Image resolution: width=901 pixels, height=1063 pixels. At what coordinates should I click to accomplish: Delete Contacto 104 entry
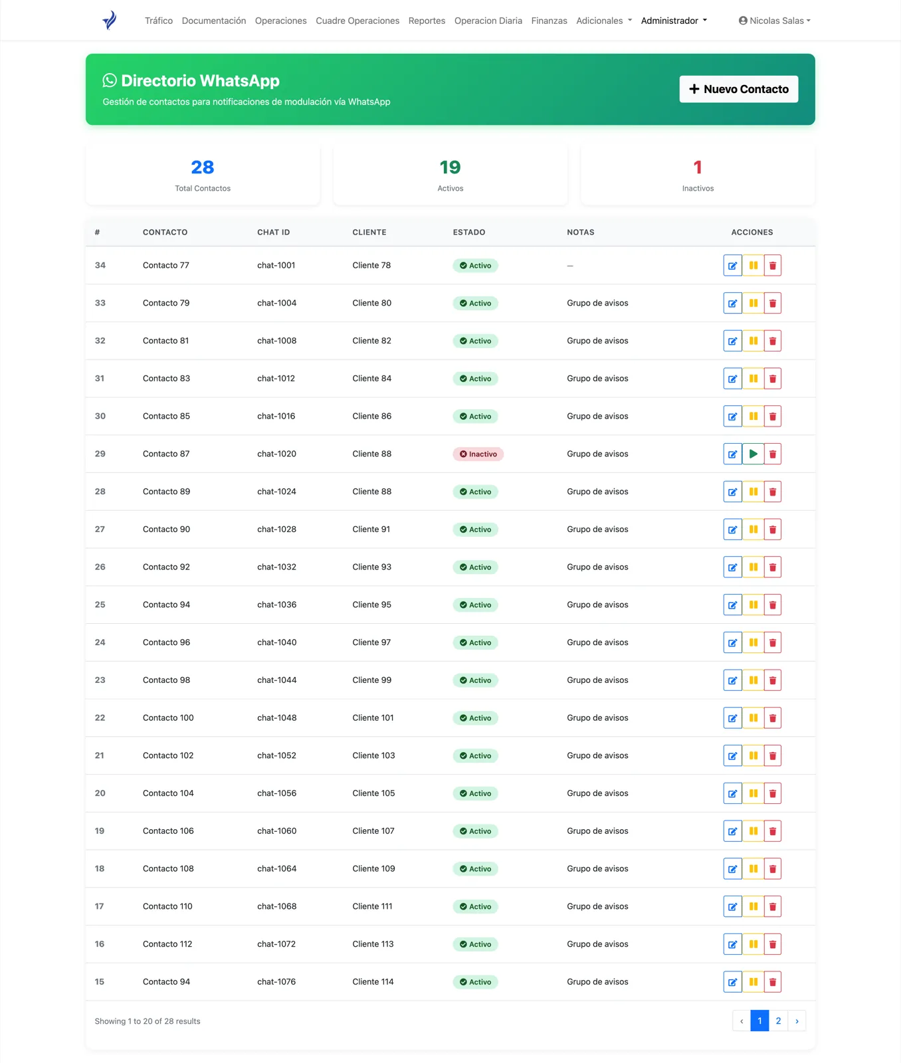773,793
